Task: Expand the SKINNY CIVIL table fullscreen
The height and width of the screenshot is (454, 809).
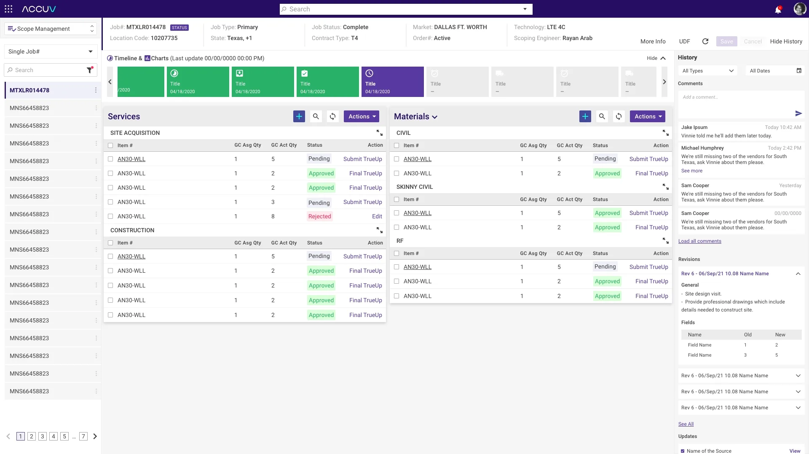Action: 666,187
